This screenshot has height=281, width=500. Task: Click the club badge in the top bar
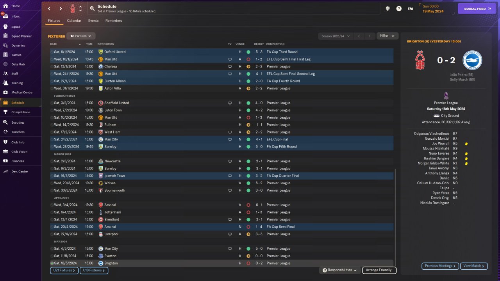(73, 9)
